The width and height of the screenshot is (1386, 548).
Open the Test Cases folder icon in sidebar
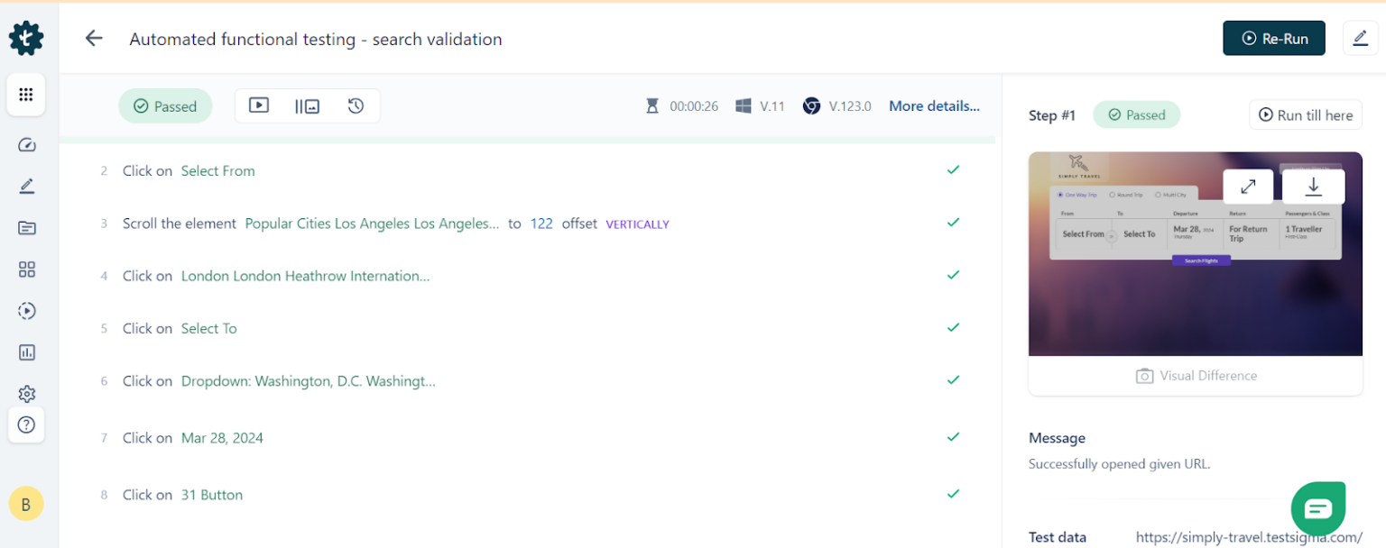pyautogui.click(x=26, y=227)
